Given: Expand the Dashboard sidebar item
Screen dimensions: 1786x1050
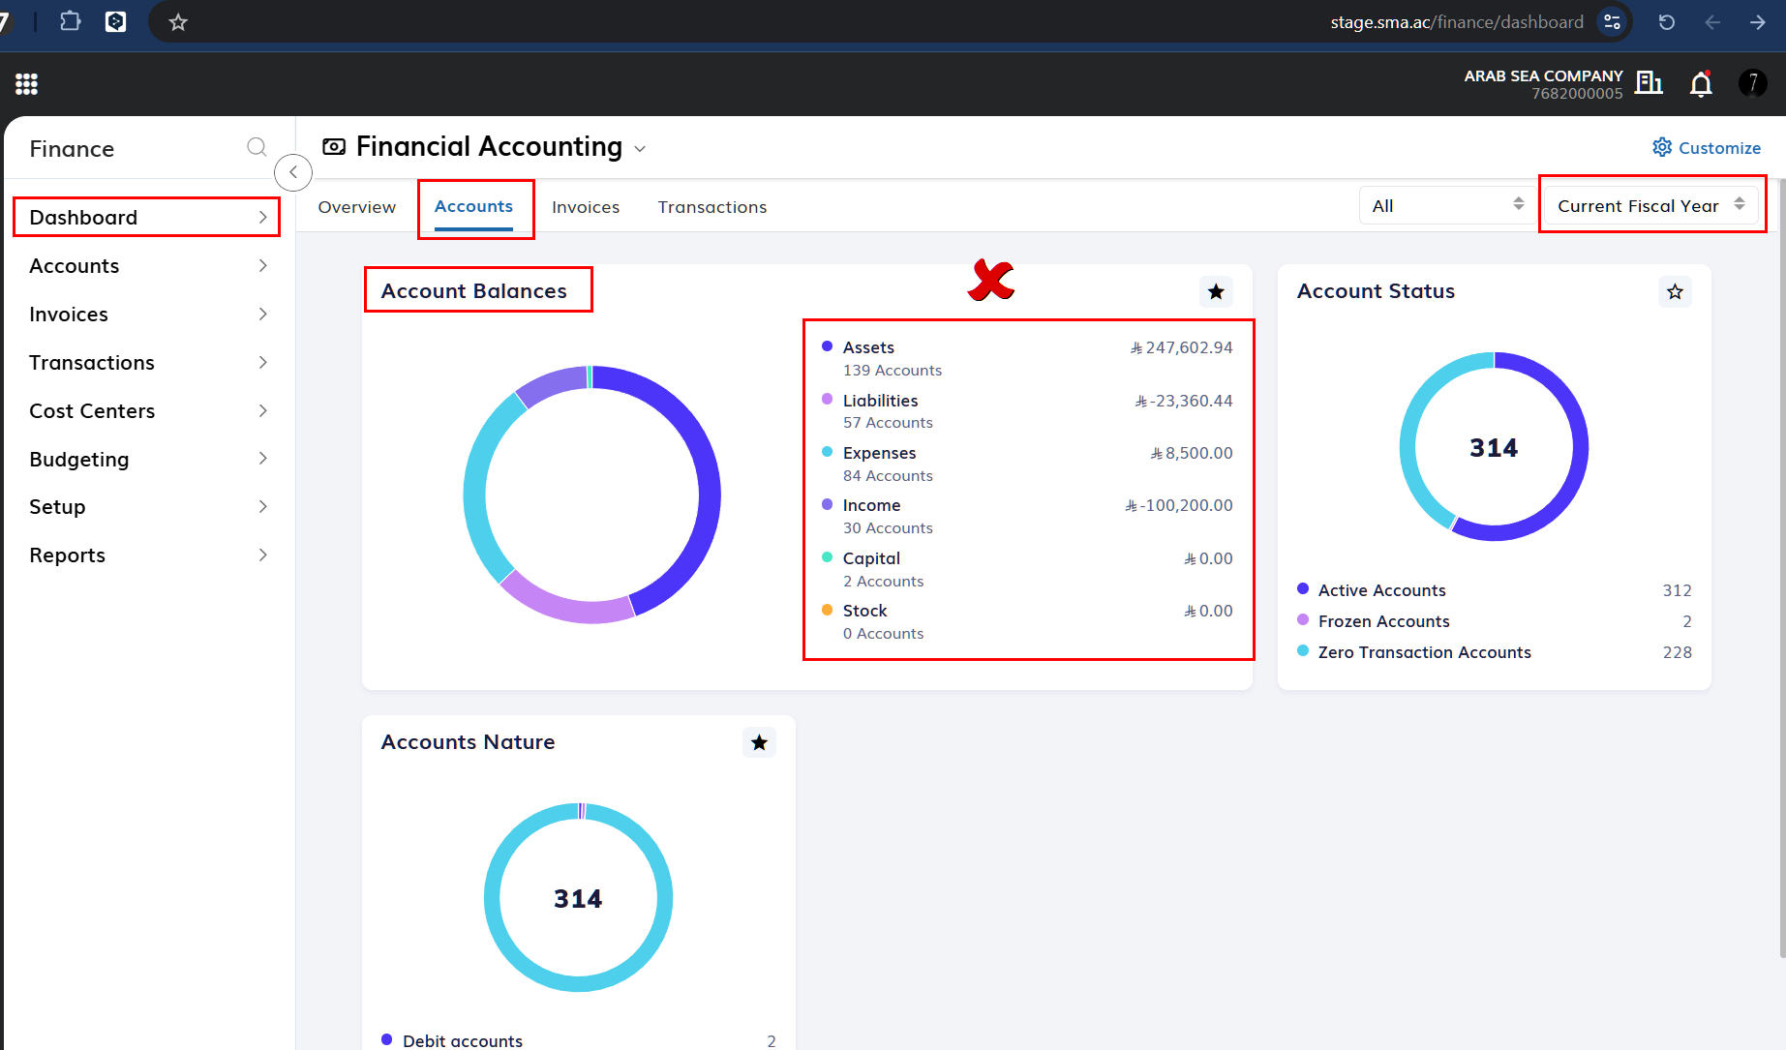Looking at the screenshot, I should point(147,218).
